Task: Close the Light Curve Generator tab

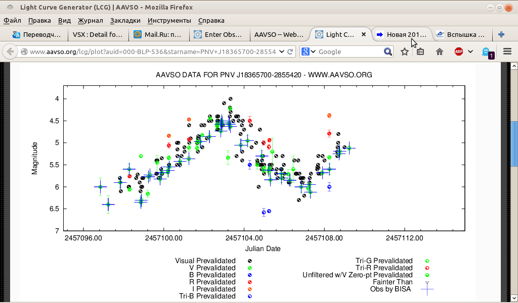Action: click(x=363, y=34)
